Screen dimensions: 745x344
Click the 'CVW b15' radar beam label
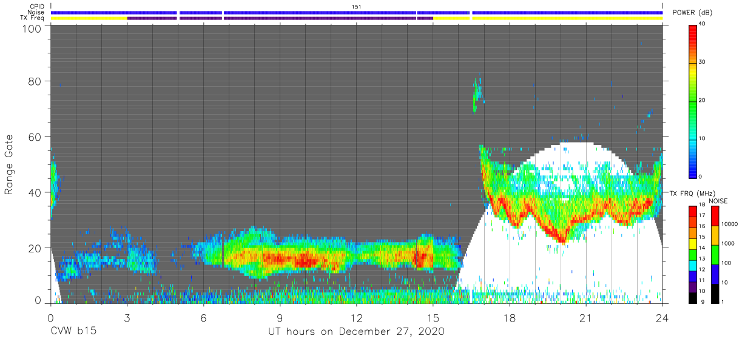pos(73,332)
